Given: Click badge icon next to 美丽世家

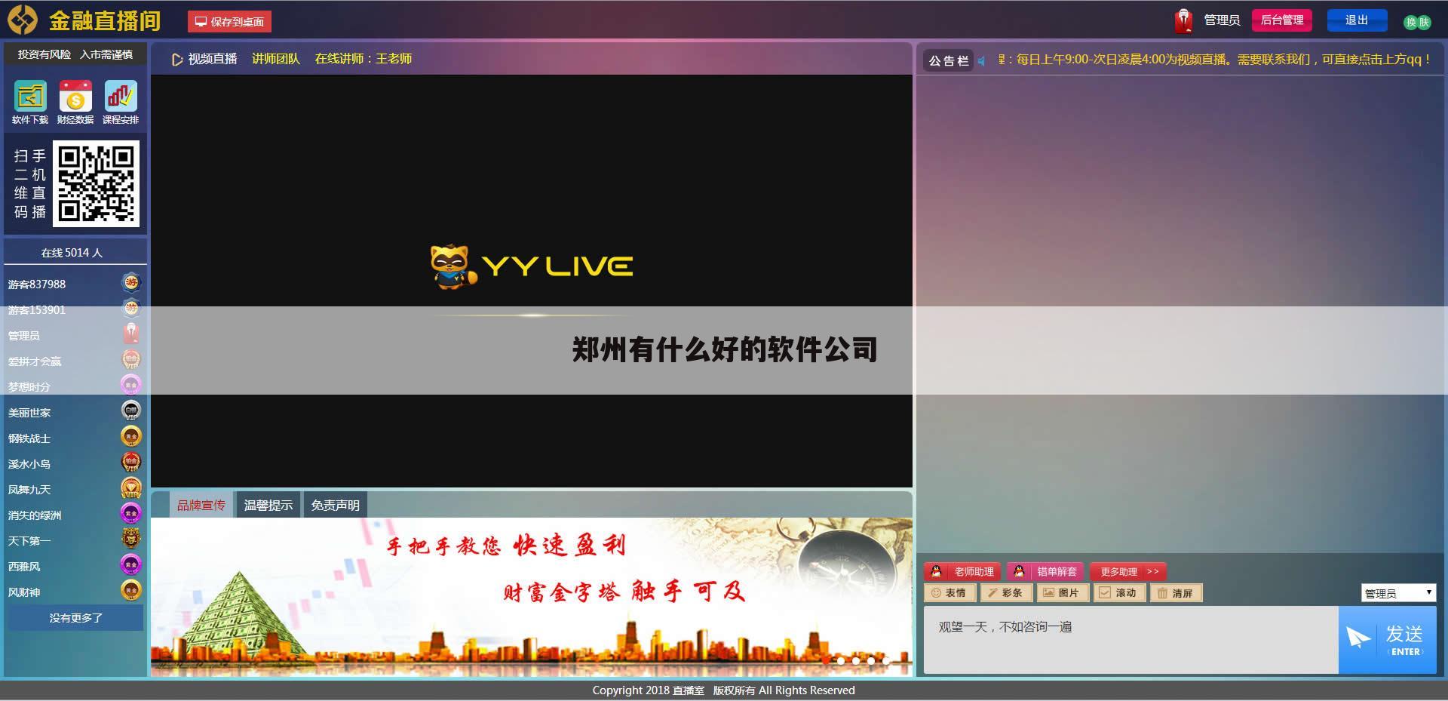Looking at the screenshot, I should [x=131, y=411].
